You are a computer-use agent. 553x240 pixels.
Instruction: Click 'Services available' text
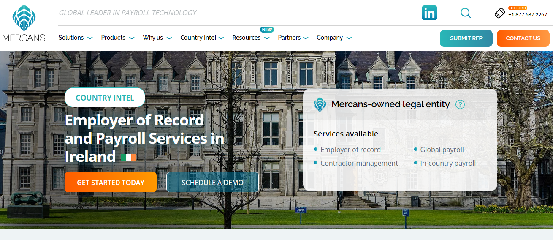pos(346,134)
